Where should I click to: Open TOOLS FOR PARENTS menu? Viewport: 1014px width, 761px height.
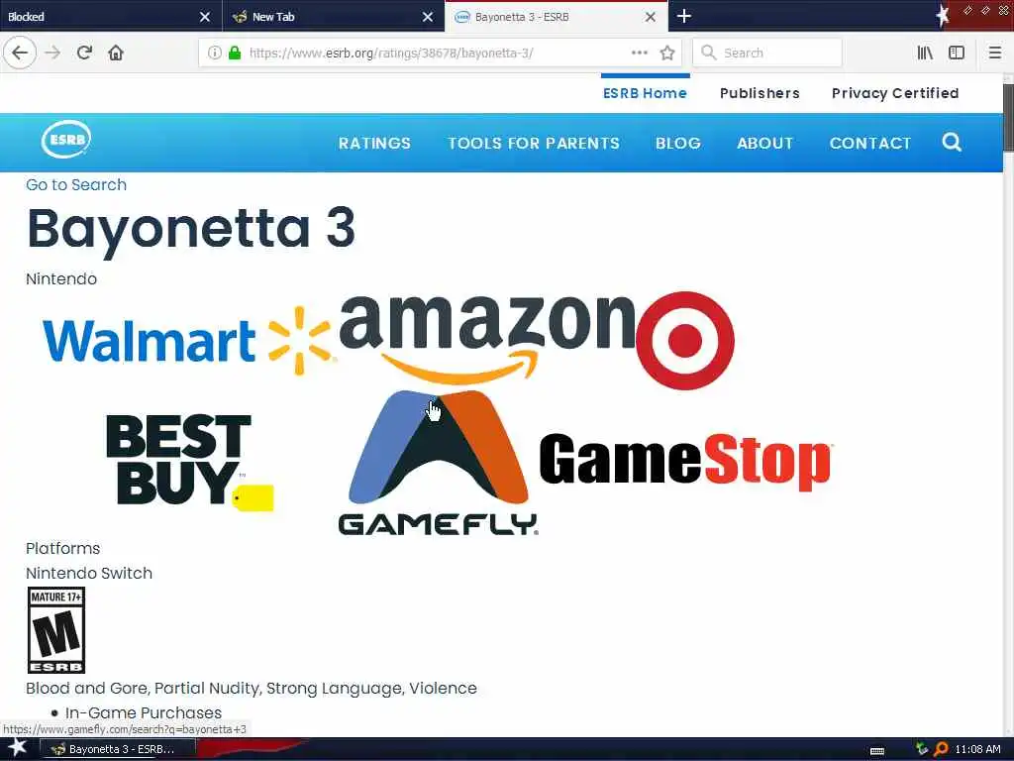(534, 143)
